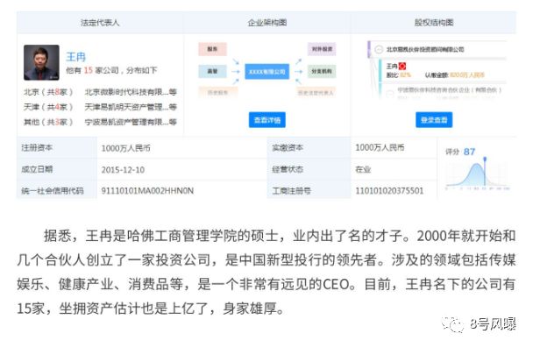Click the 股权结构图 column header
The image size is (533, 348).
(x=434, y=23)
